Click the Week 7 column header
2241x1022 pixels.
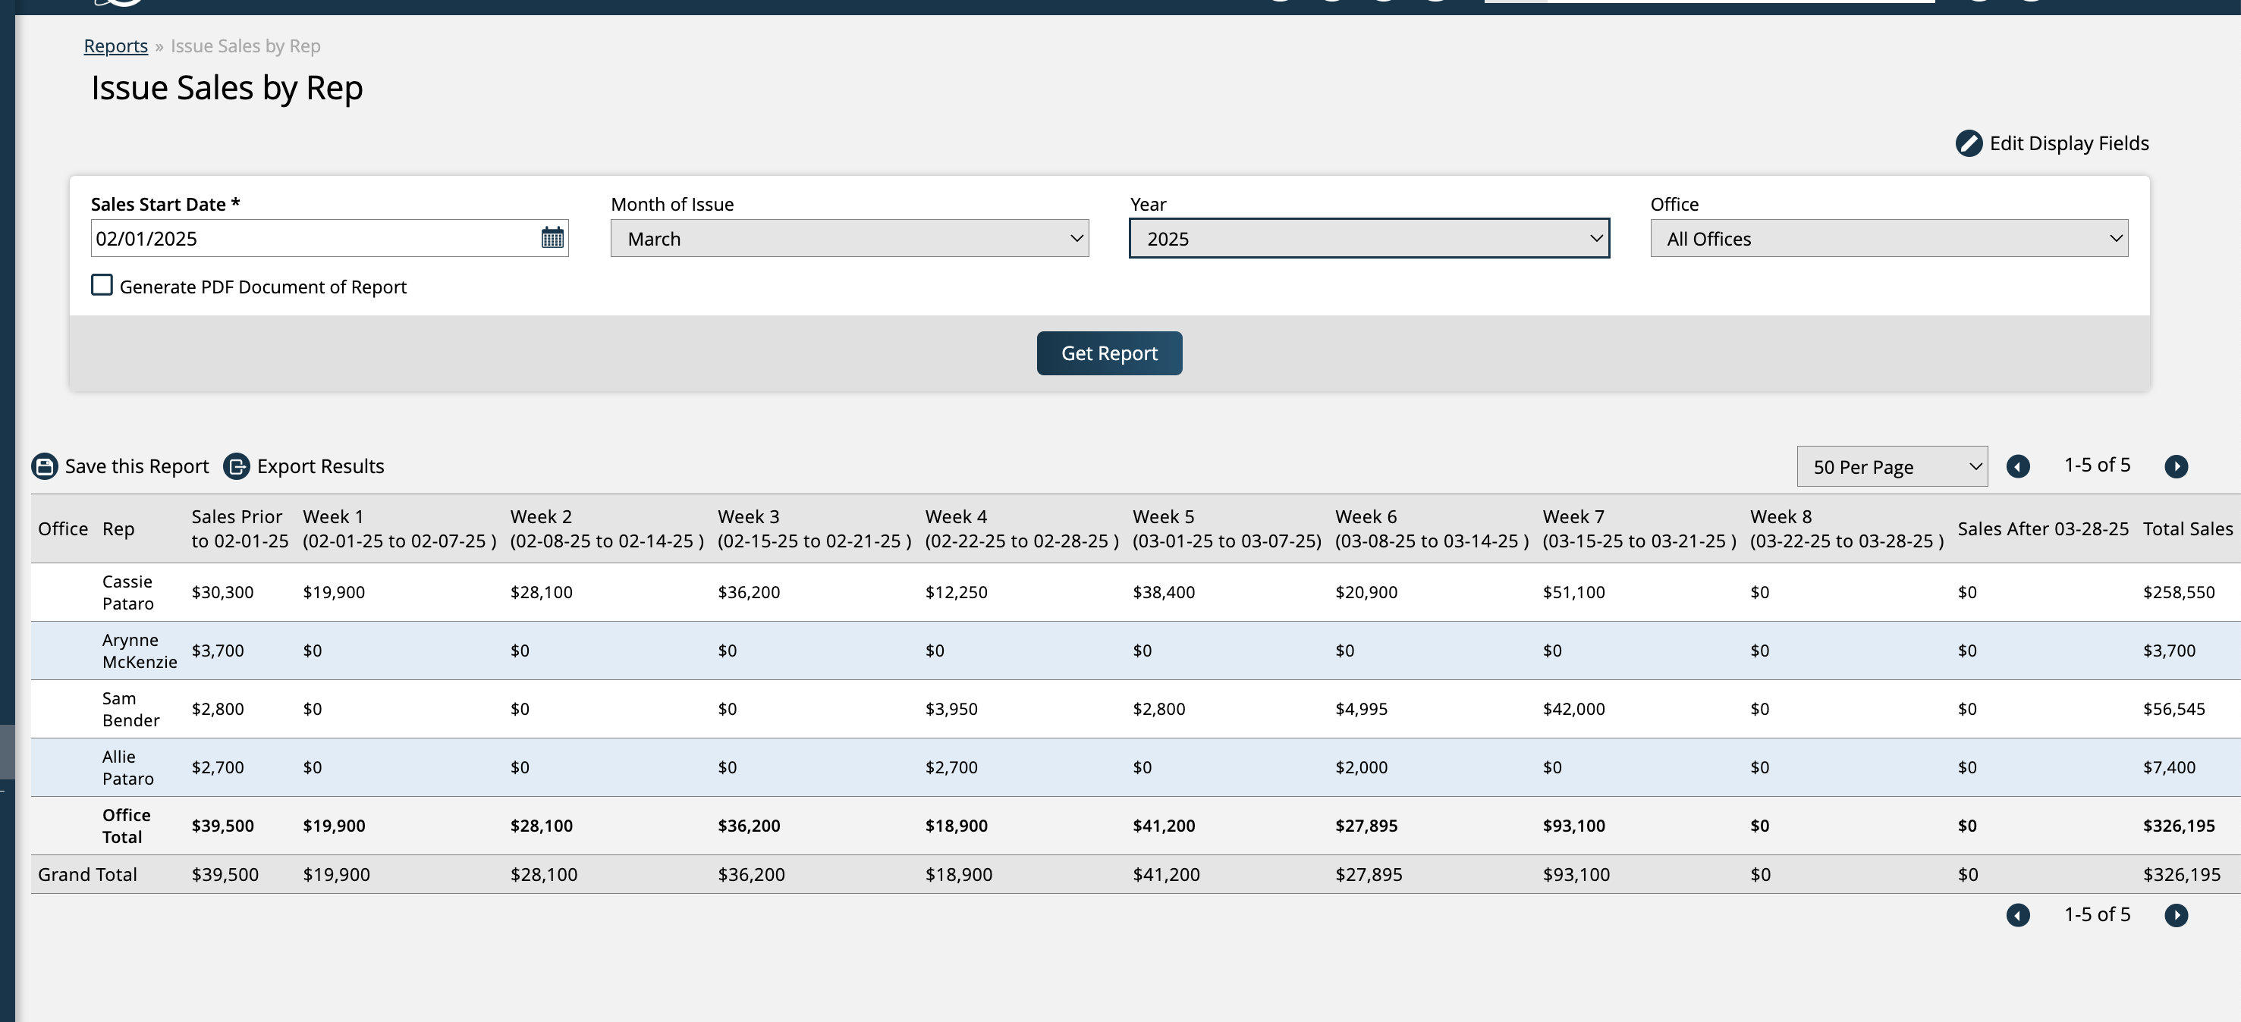(x=1639, y=528)
